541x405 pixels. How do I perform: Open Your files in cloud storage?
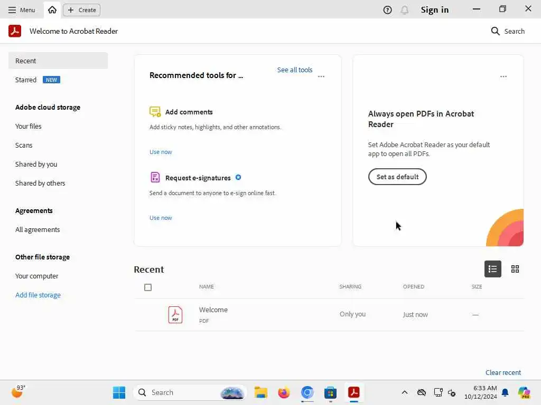(29, 127)
